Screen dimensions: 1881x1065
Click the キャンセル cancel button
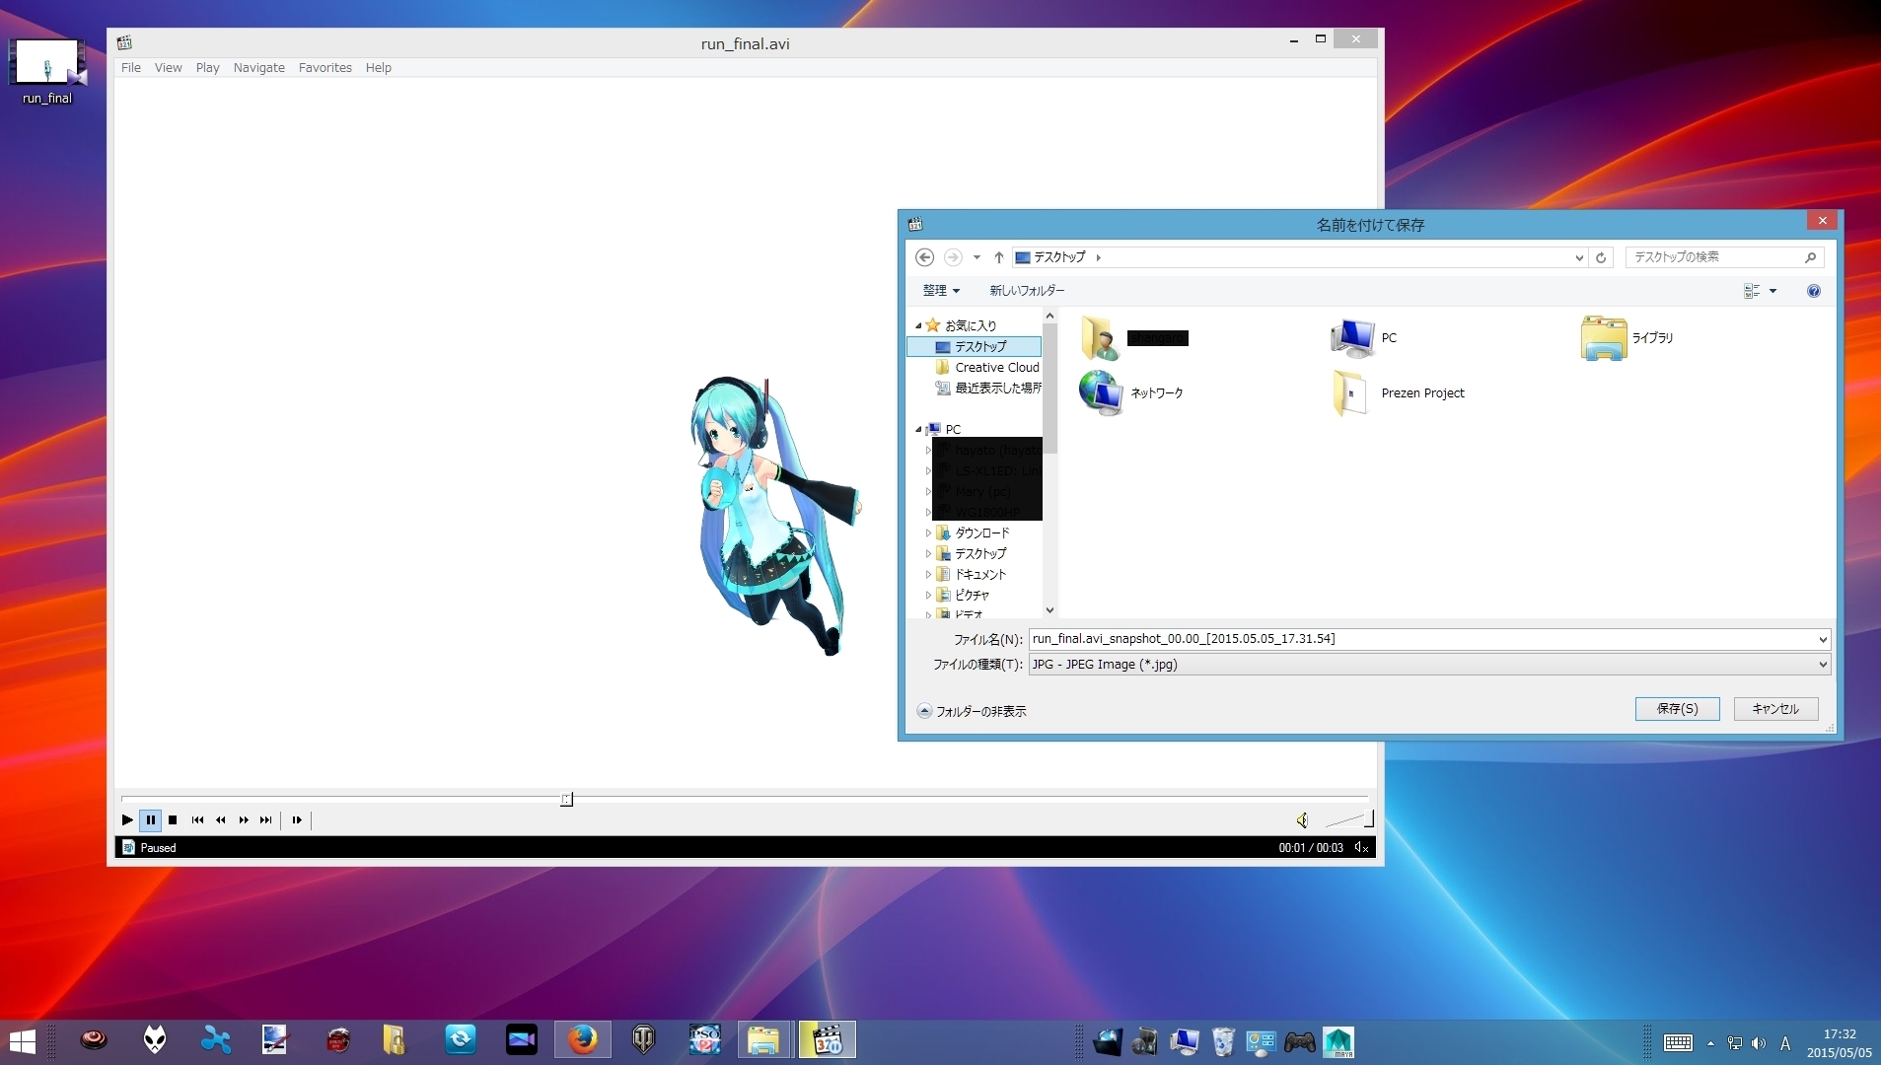(1775, 708)
